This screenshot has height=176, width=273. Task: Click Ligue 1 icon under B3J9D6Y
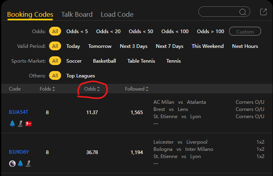tap(28, 164)
